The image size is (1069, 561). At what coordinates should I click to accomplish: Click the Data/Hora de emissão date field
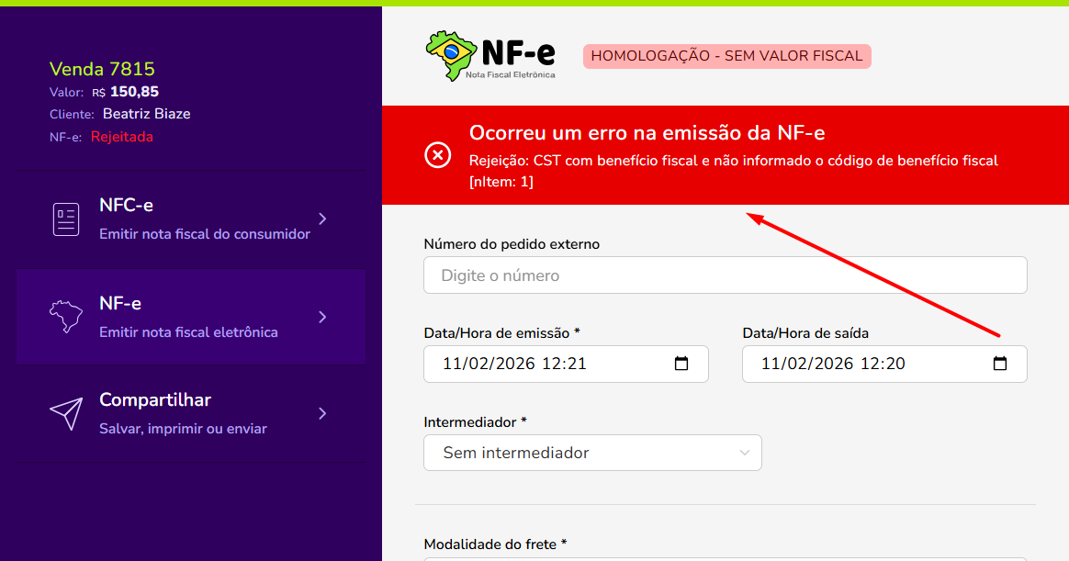click(566, 364)
